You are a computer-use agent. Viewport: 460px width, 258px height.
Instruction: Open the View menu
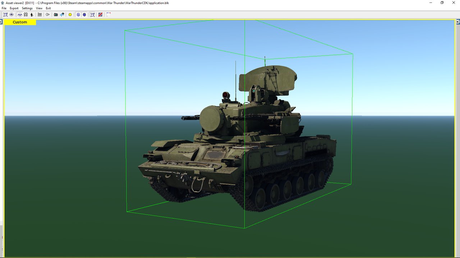pos(39,8)
